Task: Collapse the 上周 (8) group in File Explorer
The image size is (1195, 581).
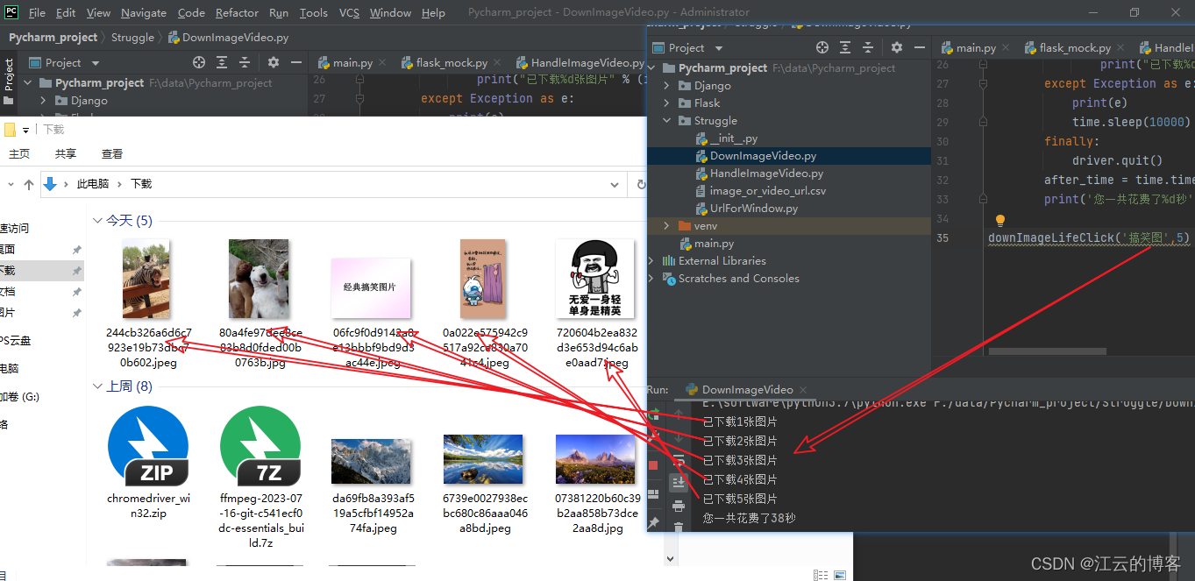Action: pos(98,386)
